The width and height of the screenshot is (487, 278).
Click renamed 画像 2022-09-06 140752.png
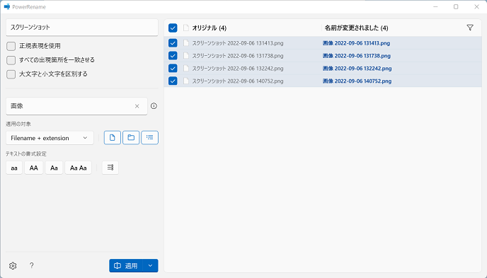[357, 81]
